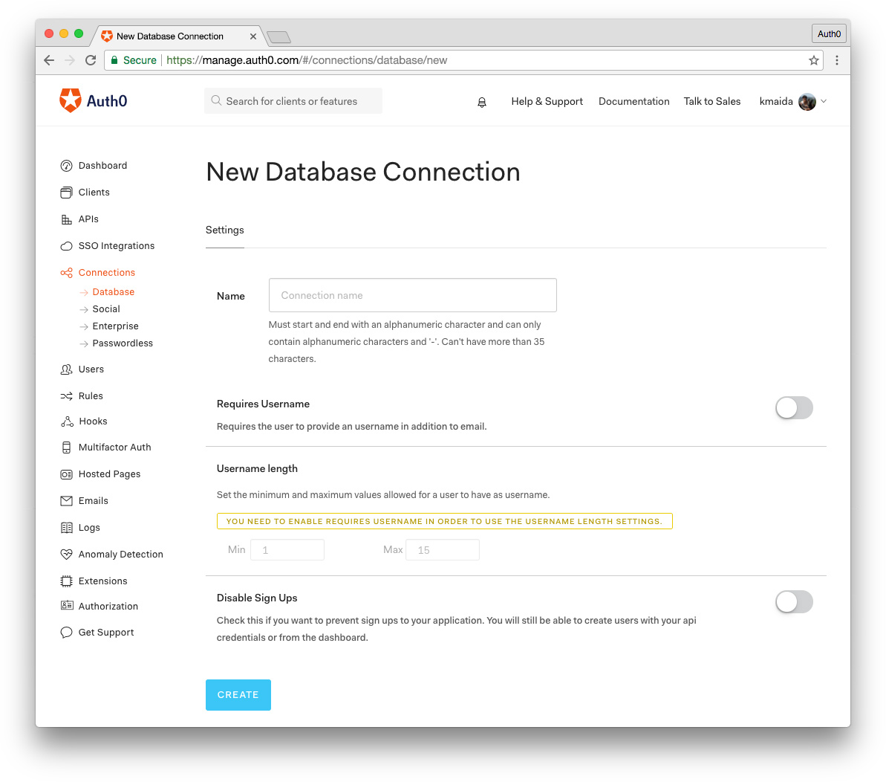Click the Hooks sidebar icon
The image size is (886, 782).
tap(67, 421)
